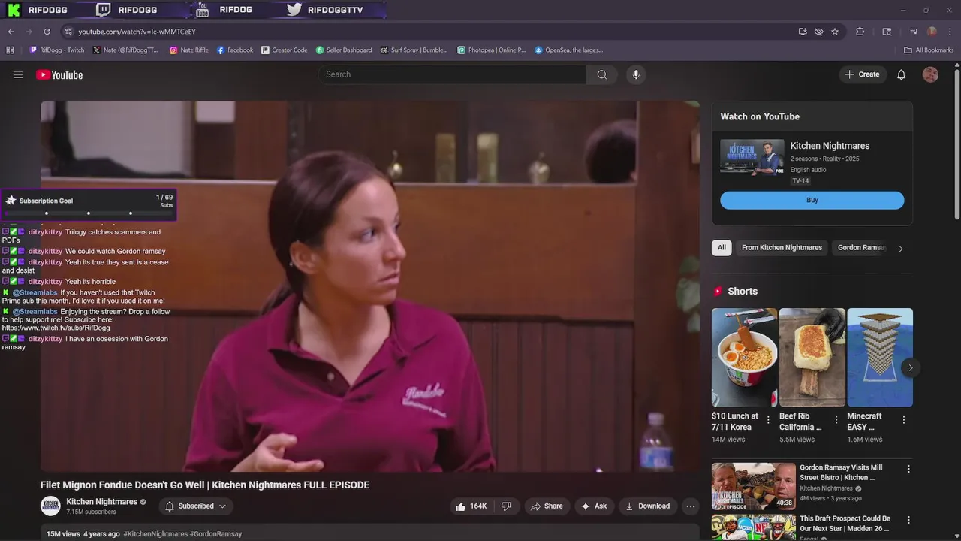961x541 pixels.
Task: Click YouTube RIFDOG overlay banner tab
Action: [x=224, y=10]
